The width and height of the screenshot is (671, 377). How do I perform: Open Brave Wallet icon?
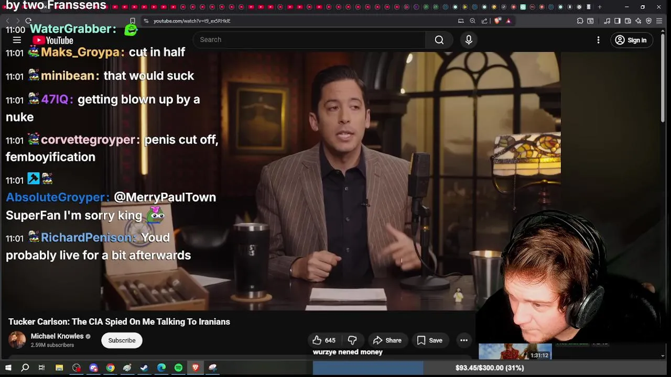click(628, 21)
